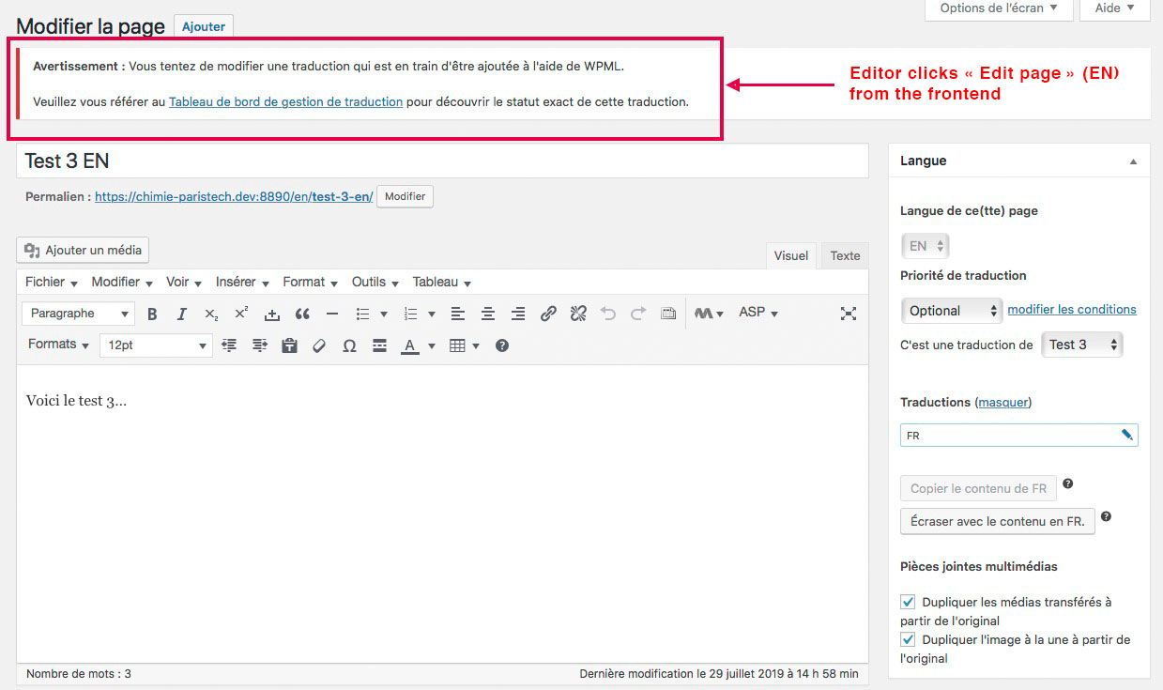Toggle bold formatting in the editor toolbar
This screenshot has height=690, width=1163.
(x=152, y=314)
